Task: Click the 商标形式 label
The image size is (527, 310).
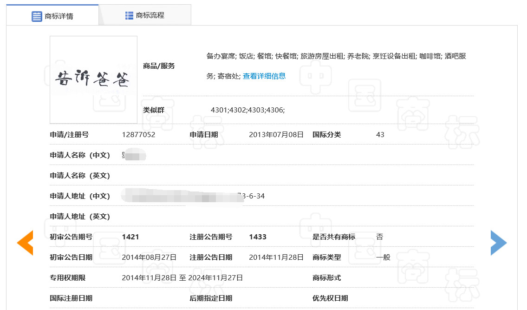Action: pyautogui.click(x=327, y=277)
